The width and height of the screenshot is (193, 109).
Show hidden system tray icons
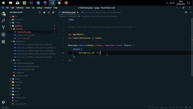coord(167,3)
